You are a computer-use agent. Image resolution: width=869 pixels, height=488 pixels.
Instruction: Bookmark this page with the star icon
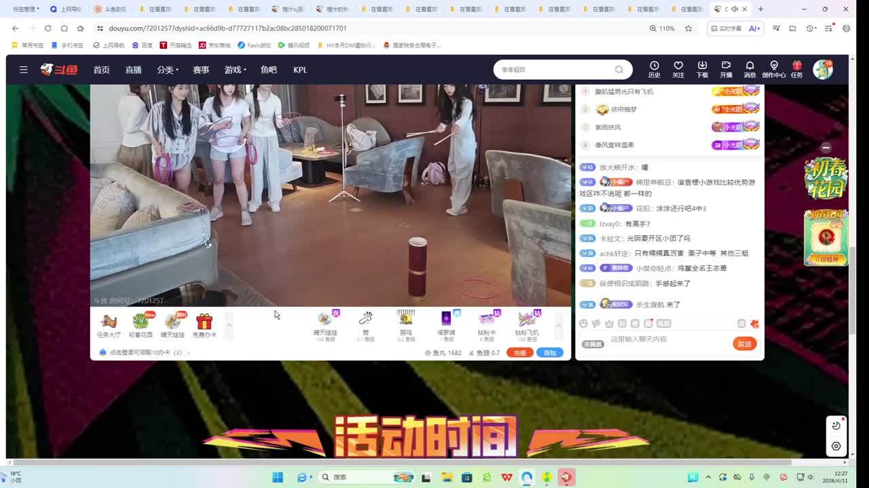688,28
